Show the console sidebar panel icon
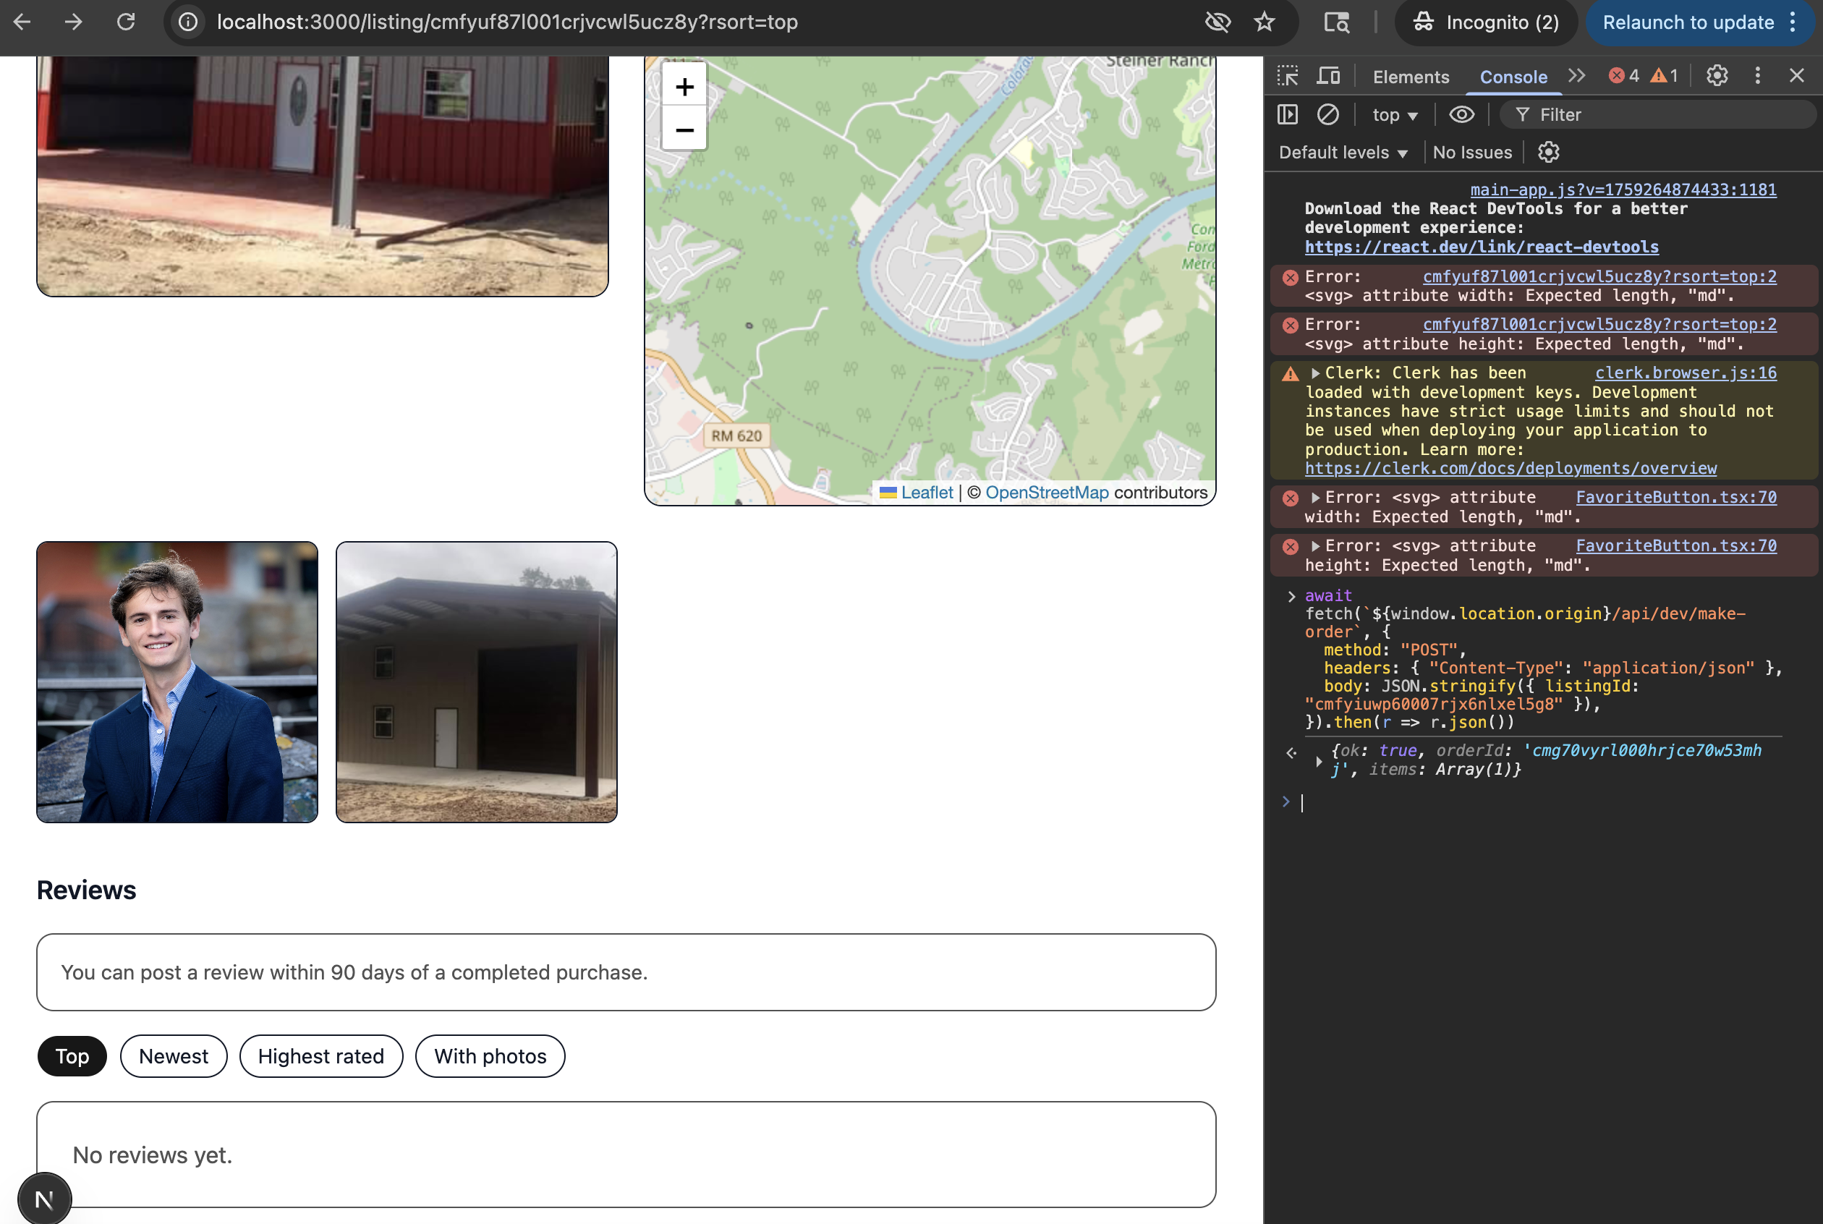The height and width of the screenshot is (1224, 1823). [x=1287, y=115]
